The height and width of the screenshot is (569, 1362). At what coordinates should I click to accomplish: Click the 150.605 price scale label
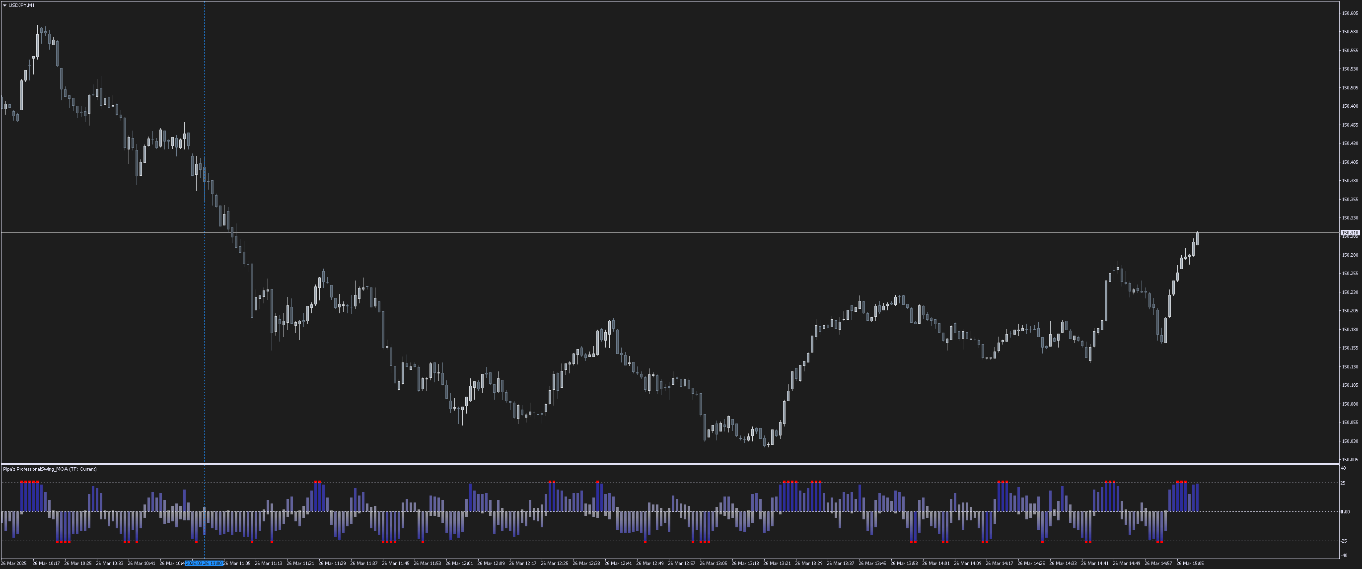[1350, 13]
